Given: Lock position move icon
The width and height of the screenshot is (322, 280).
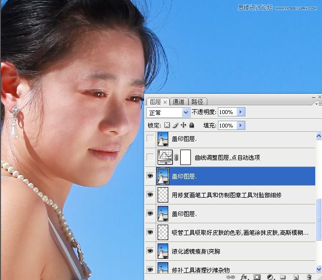Looking at the screenshot, I should click(x=183, y=125).
